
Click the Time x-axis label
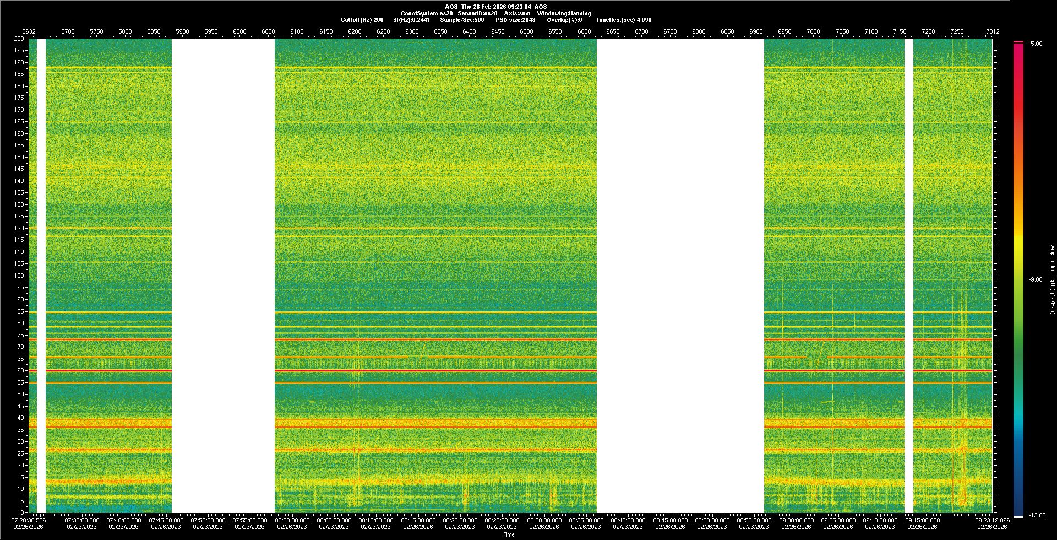[509, 534]
